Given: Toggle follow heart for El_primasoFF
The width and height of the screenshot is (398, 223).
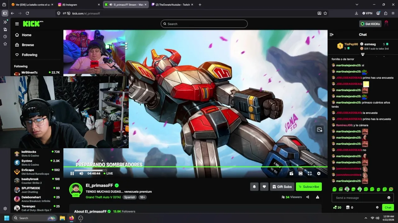Looking at the screenshot, I should (264, 187).
